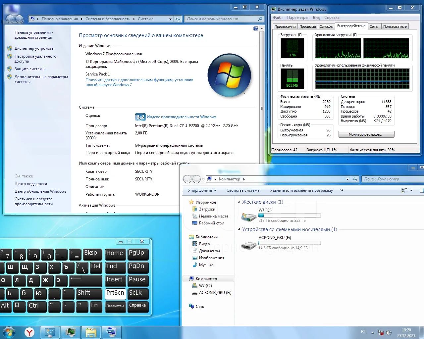Open the help icon in System window
Image resolution: width=424 pixels, height=339 pixels.
pyautogui.click(x=255, y=29)
